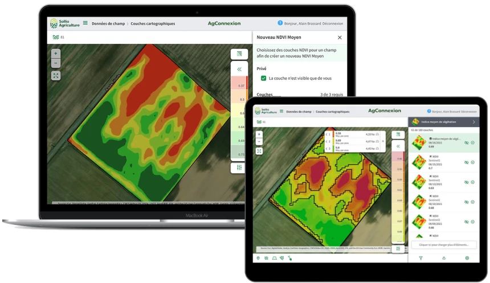Uncheck 'La couche n'est visible que de vous'

[x=263, y=78]
